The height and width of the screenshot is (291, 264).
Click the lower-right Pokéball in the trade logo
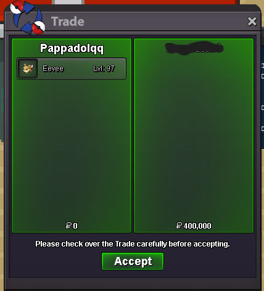[x=39, y=27]
